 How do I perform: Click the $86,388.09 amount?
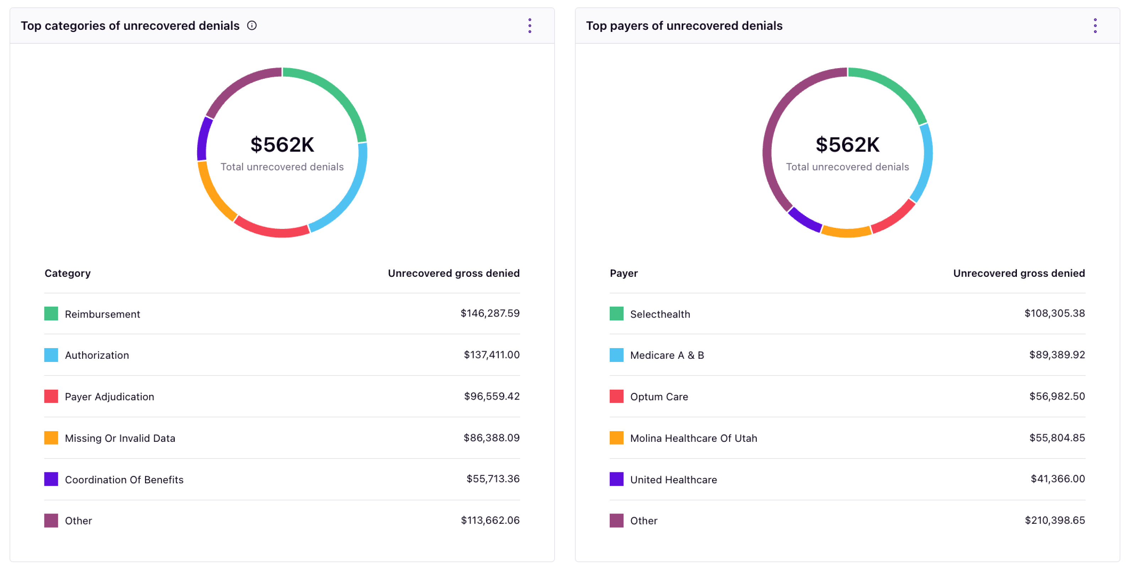(x=492, y=438)
